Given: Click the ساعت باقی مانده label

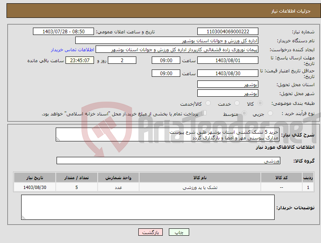Looking at the screenshot, I should click(x=46, y=61).
